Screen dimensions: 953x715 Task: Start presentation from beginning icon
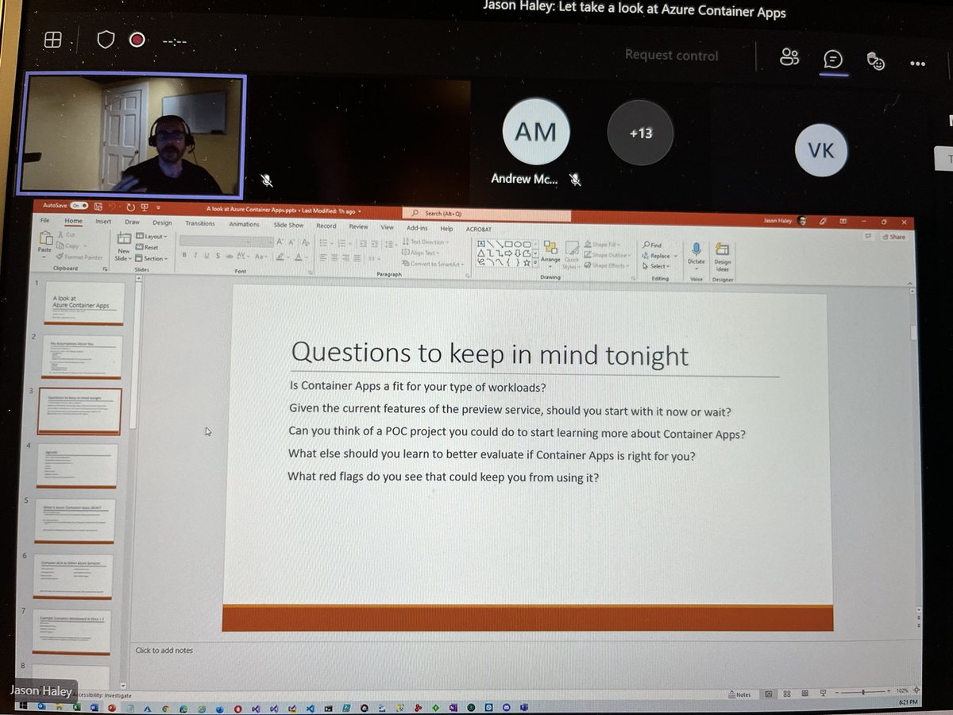point(144,207)
